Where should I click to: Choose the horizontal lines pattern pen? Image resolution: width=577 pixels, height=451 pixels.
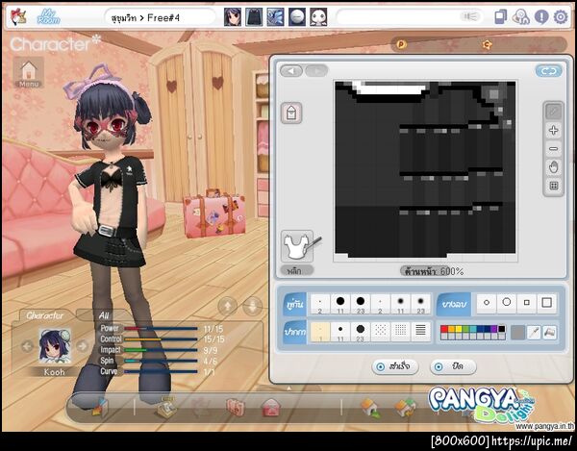pos(420,332)
